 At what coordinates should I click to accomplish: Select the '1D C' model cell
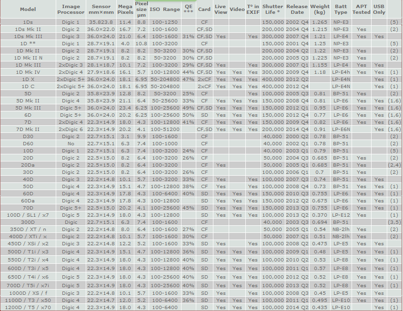(x=28, y=87)
